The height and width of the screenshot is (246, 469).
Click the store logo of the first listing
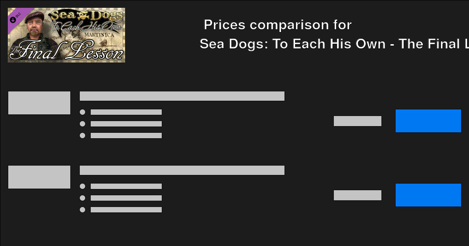coord(39,102)
